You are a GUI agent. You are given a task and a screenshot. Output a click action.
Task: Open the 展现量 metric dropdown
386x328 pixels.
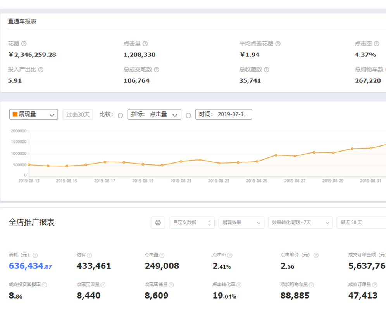tap(34, 114)
